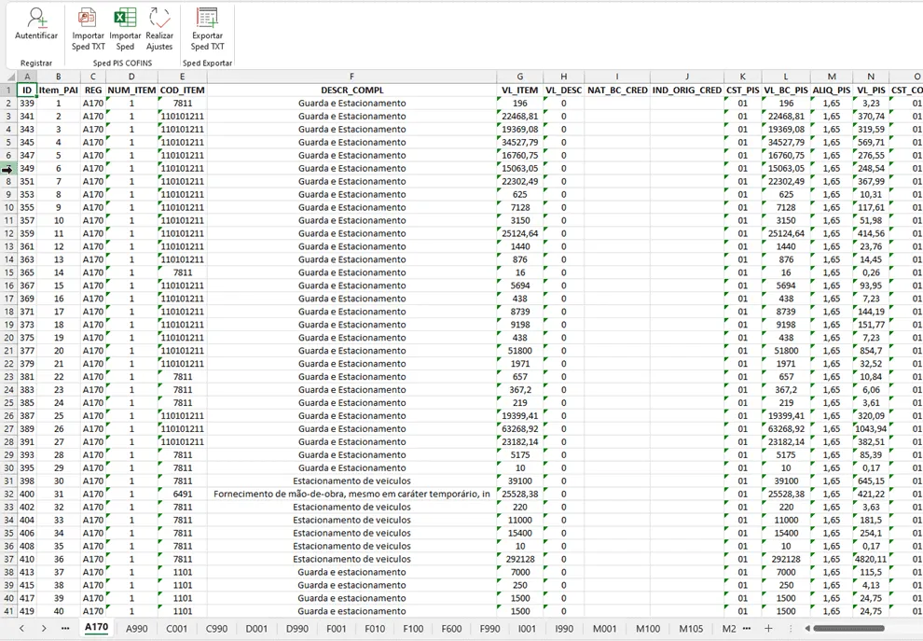Select the Fornecimento de mão-de-obra description cell
This screenshot has width=923, height=641.
pyautogui.click(x=351, y=494)
